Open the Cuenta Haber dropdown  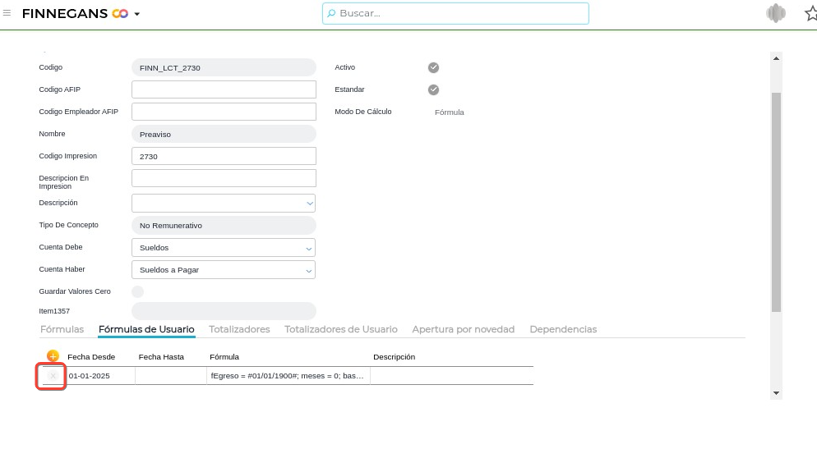[x=309, y=270]
